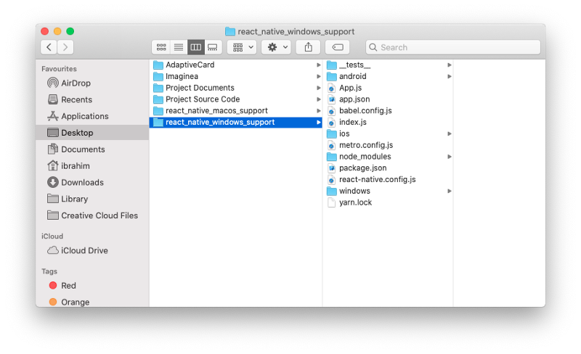Open the group-by arrangement dropdown
The image size is (581, 354).
[242, 47]
